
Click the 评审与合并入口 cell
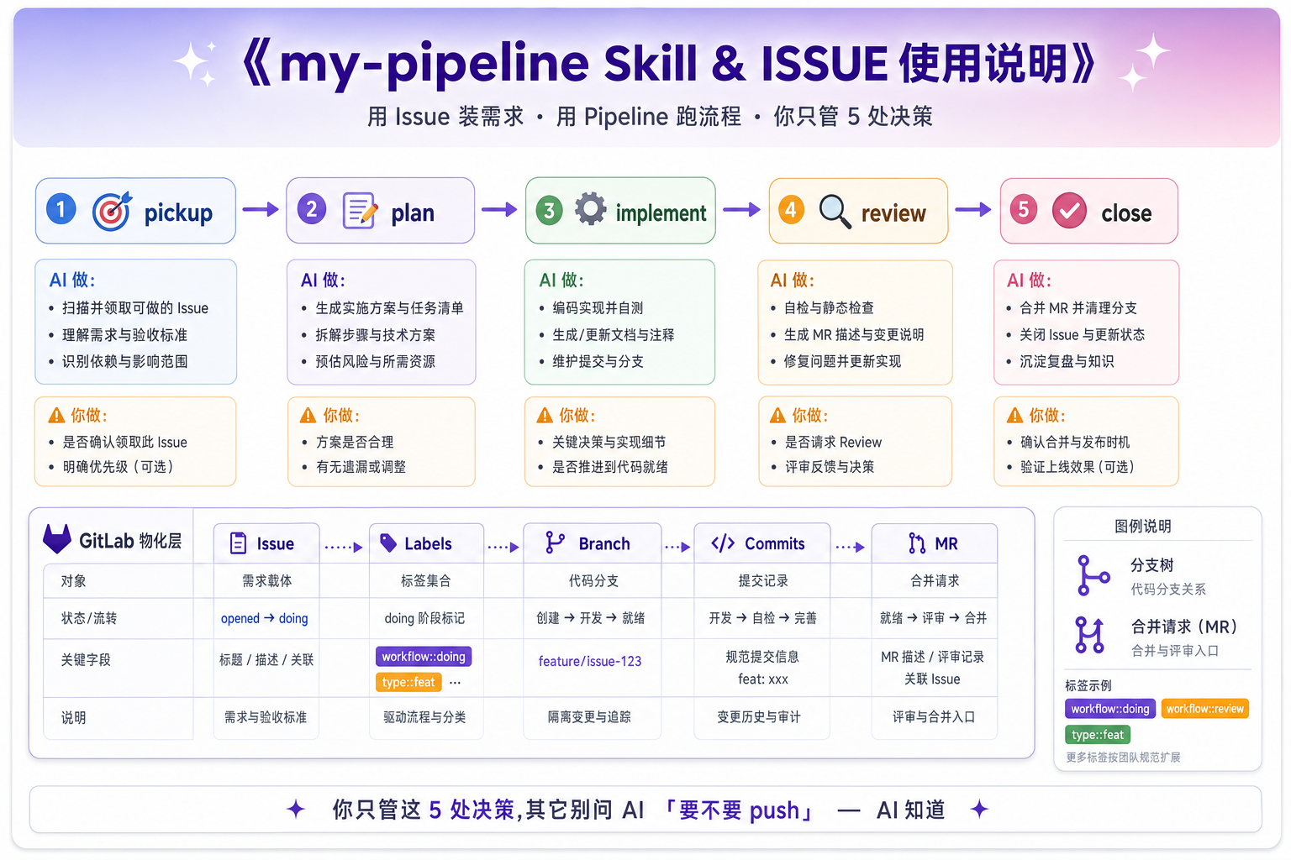(x=934, y=717)
